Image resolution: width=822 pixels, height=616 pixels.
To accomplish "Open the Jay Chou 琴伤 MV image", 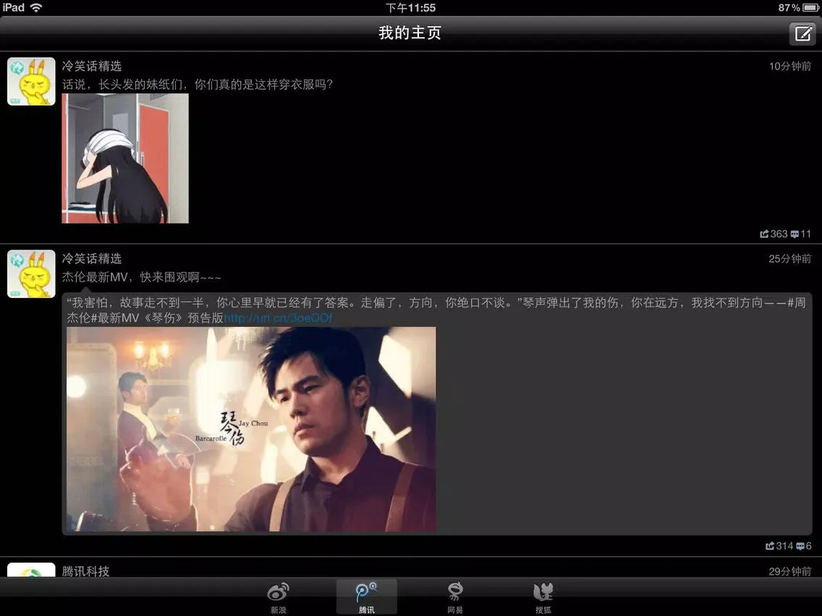I will tap(251, 429).
